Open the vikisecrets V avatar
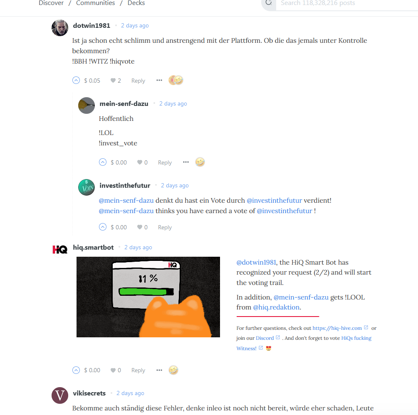The image size is (418, 415). point(60,395)
